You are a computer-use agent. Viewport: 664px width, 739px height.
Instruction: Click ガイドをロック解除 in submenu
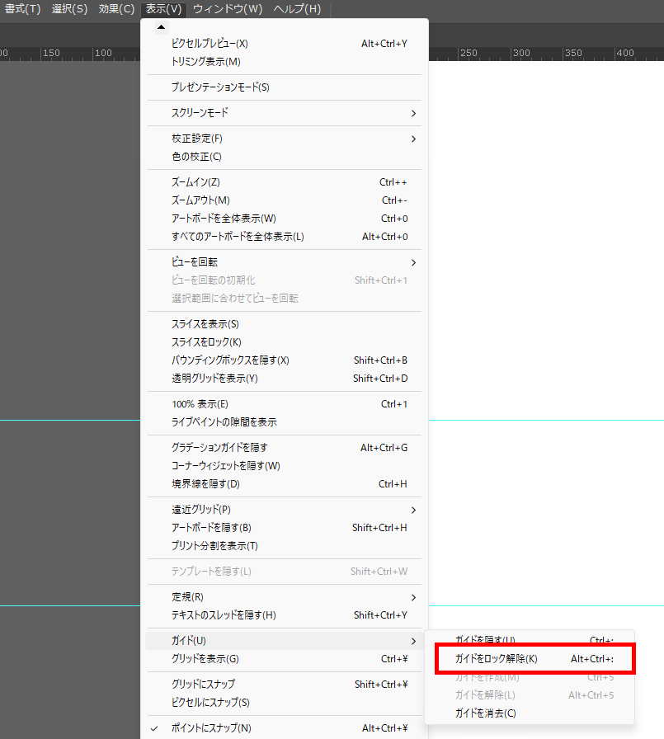tap(496, 659)
